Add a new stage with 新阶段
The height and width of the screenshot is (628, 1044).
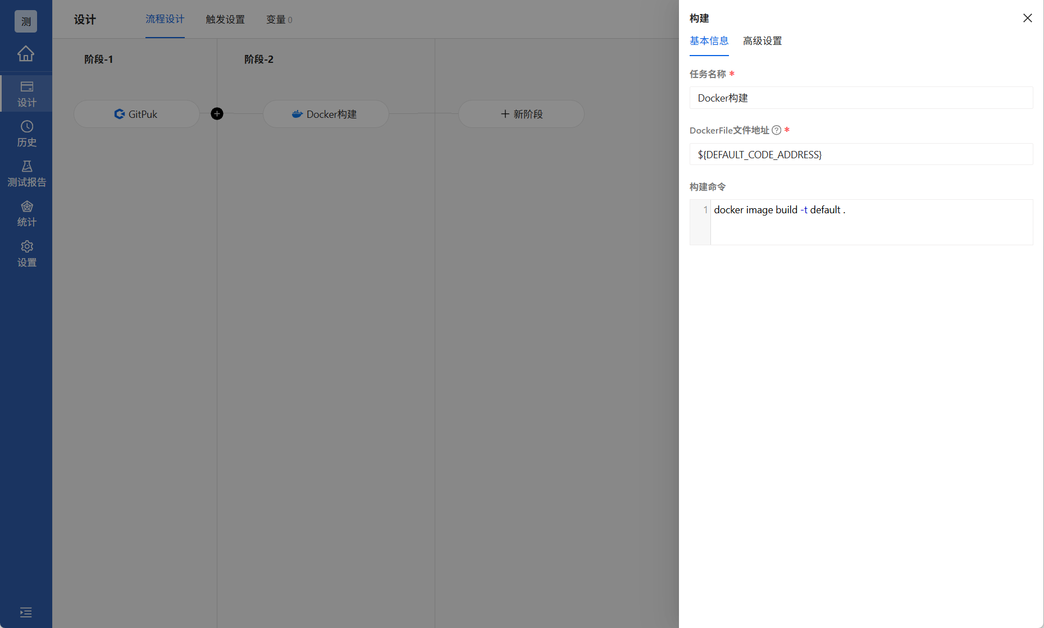pyautogui.click(x=520, y=114)
